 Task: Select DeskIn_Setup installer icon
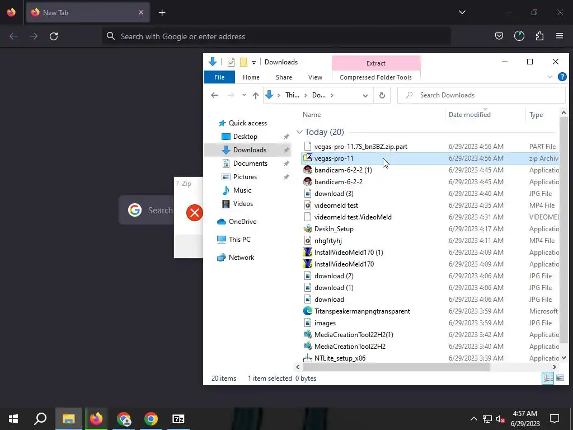point(308,229)
